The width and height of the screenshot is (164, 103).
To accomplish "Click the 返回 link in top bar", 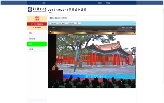I will 44,3.
